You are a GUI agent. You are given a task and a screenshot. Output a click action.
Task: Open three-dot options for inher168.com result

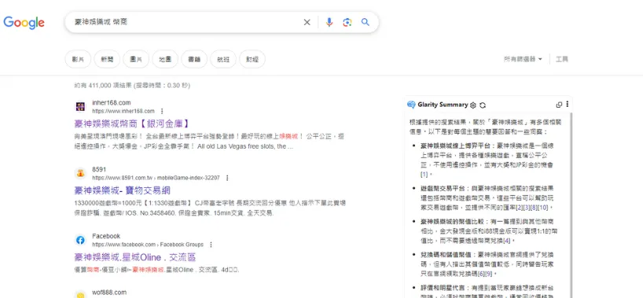click(x=162, y=111)
